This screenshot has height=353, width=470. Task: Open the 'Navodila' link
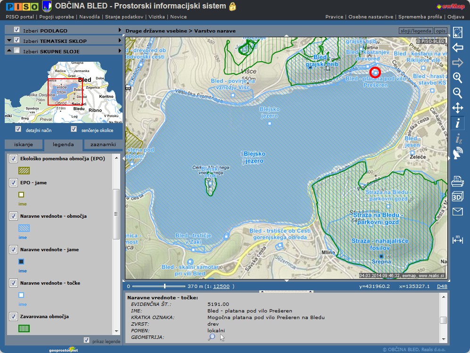click(x=89, y=16)
